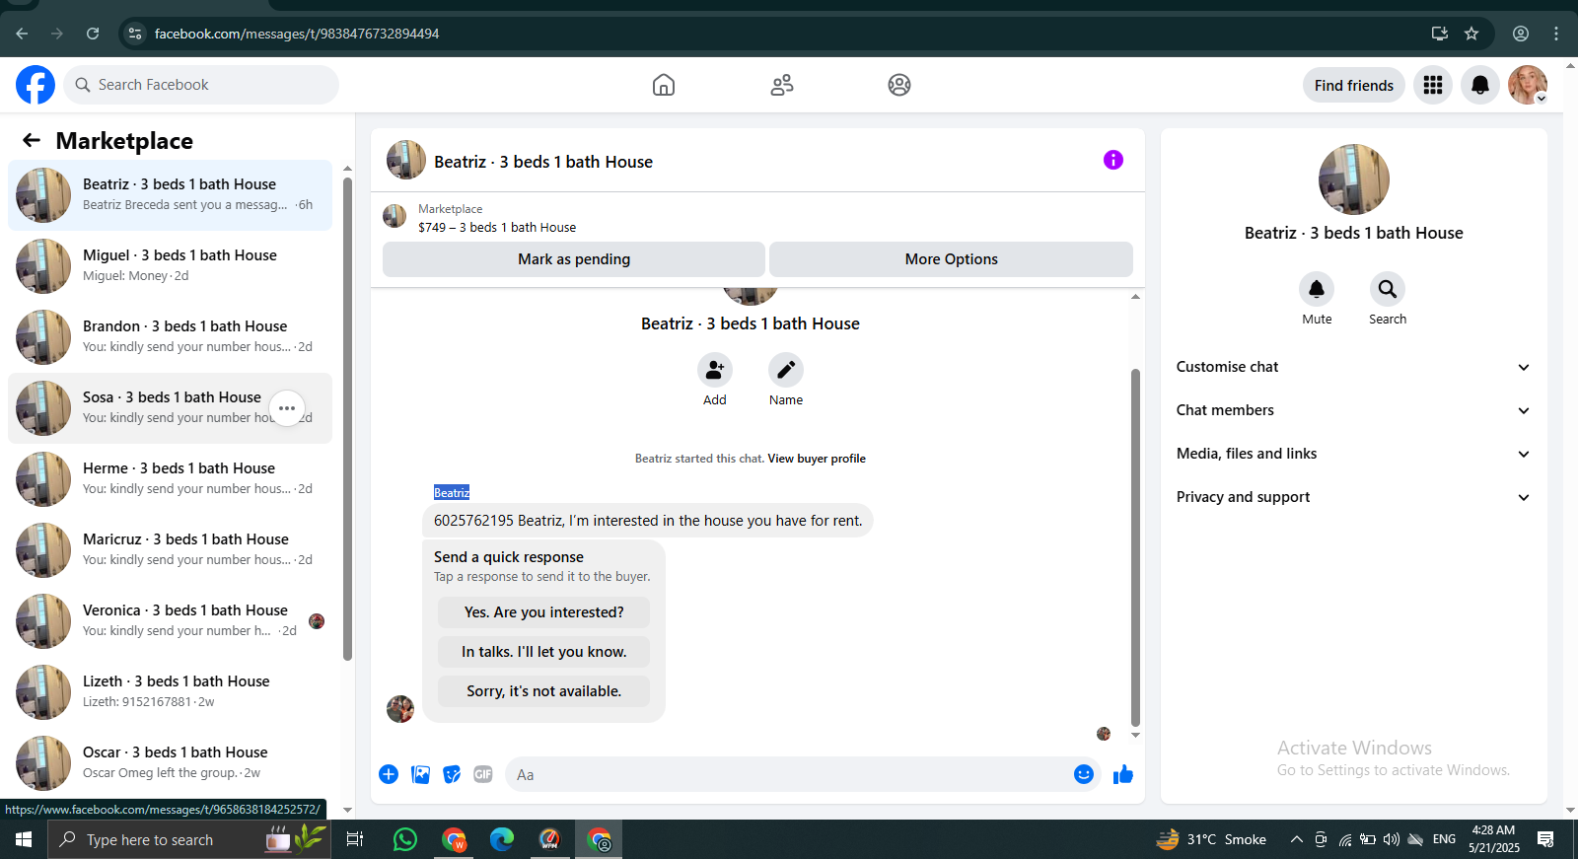The height and width of the screenshot is (859, 1578).
Task: Open more actions plus icon in composer
Action: coord(389,774)
